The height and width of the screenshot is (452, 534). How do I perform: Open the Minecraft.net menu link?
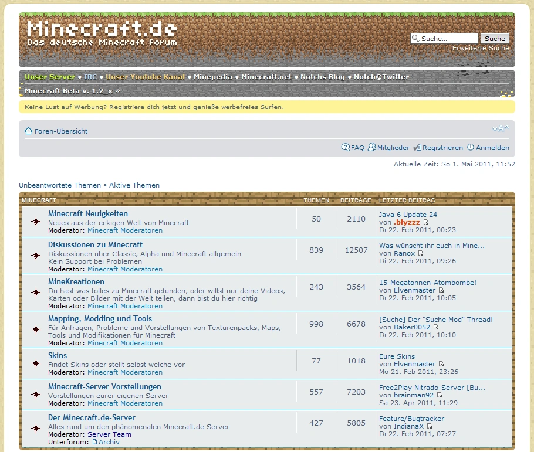[266, 77]
